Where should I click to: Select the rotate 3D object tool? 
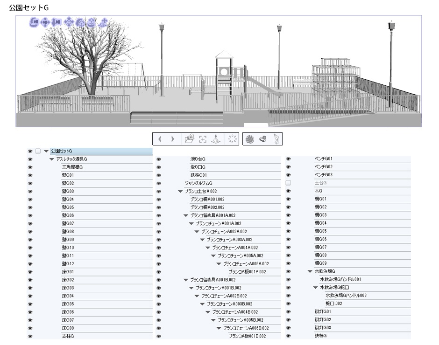81,23
